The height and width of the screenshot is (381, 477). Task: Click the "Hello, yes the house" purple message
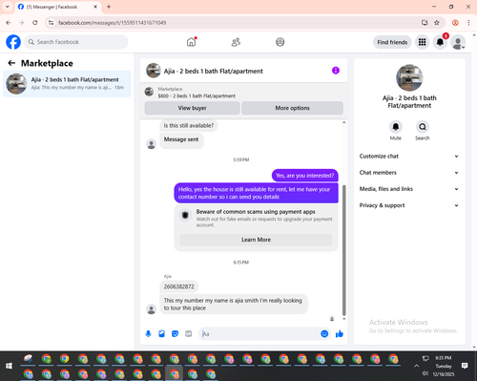[x=256, y=193]
